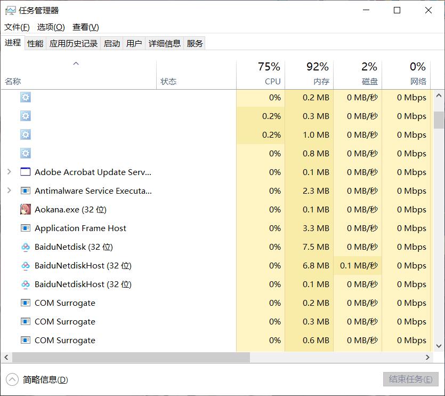Click the Adobe Acrobat Update Service window icon
Viewport: 445px width, 396px height.
tap(26, 172)
